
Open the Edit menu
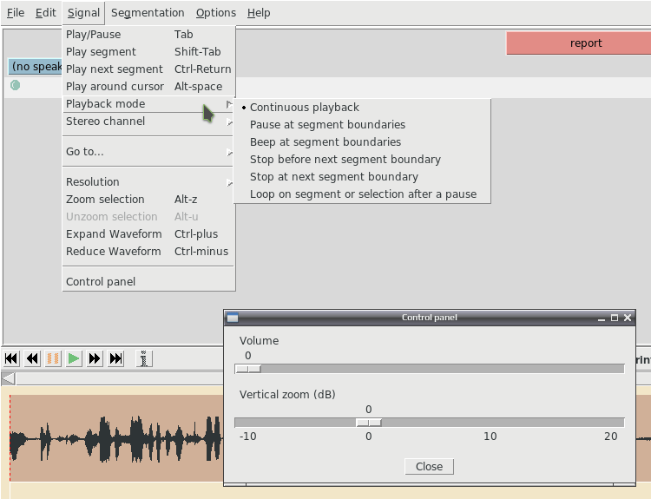(x=46, y=13)
